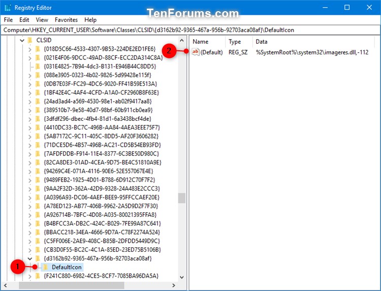Open the Help menu
Viewport: 381px width, 291px height.
click(90, 20)
